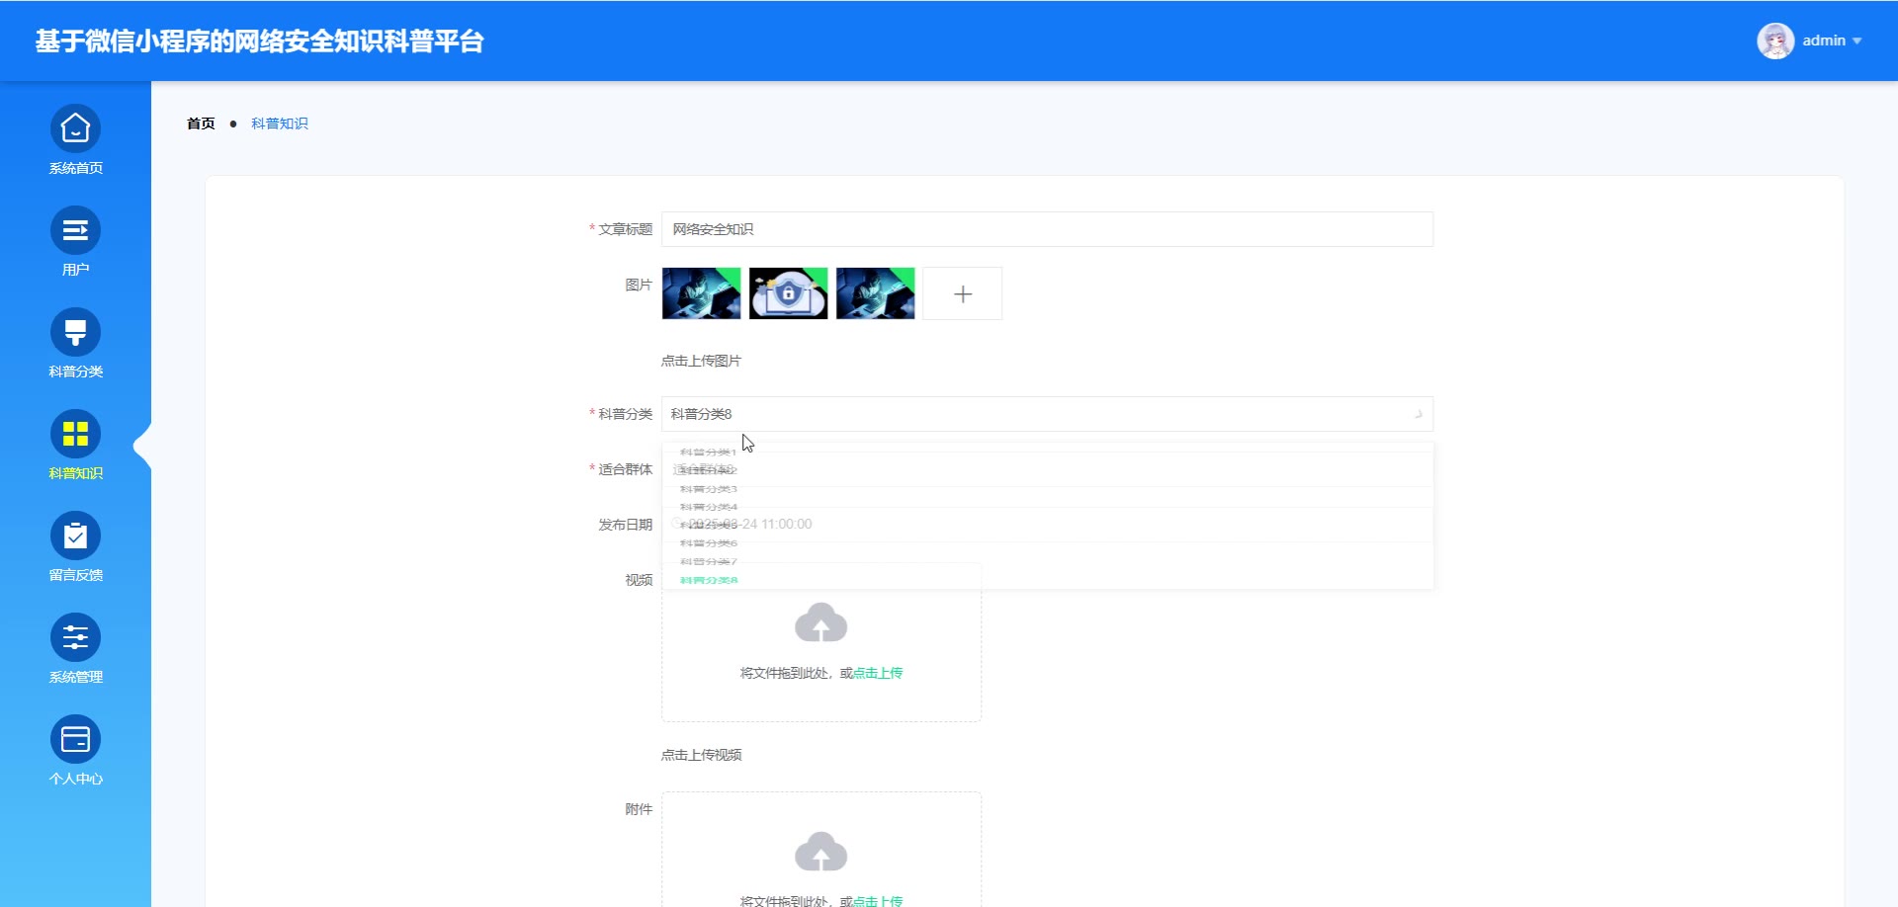Open the 系统首页 home icon
The width and height of the screenshot is (1898, 907).
[75, 128]
